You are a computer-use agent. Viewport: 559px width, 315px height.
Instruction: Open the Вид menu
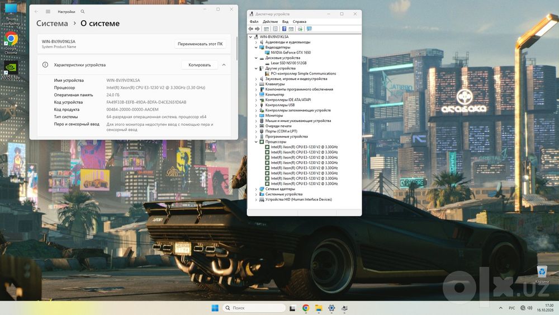(285, 22)
